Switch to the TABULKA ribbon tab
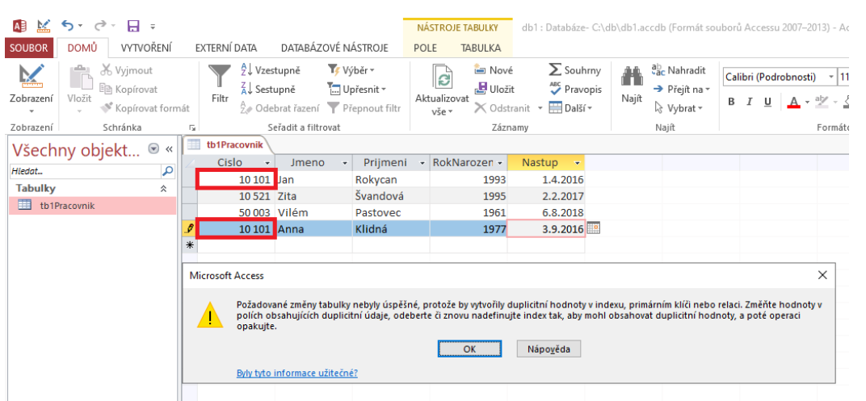 point(481,48)
